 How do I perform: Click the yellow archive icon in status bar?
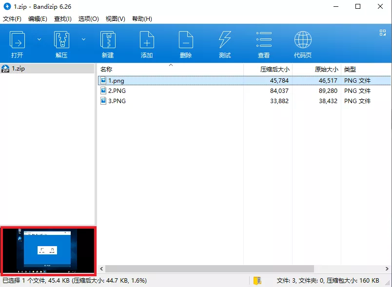(x=257, y=281)
